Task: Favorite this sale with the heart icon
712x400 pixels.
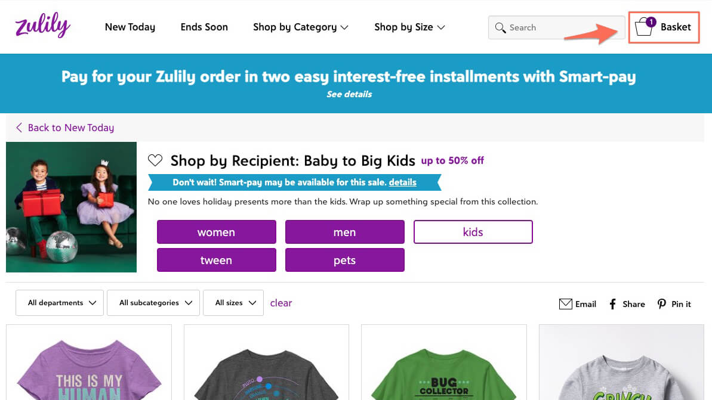Action: coord(155,161)
